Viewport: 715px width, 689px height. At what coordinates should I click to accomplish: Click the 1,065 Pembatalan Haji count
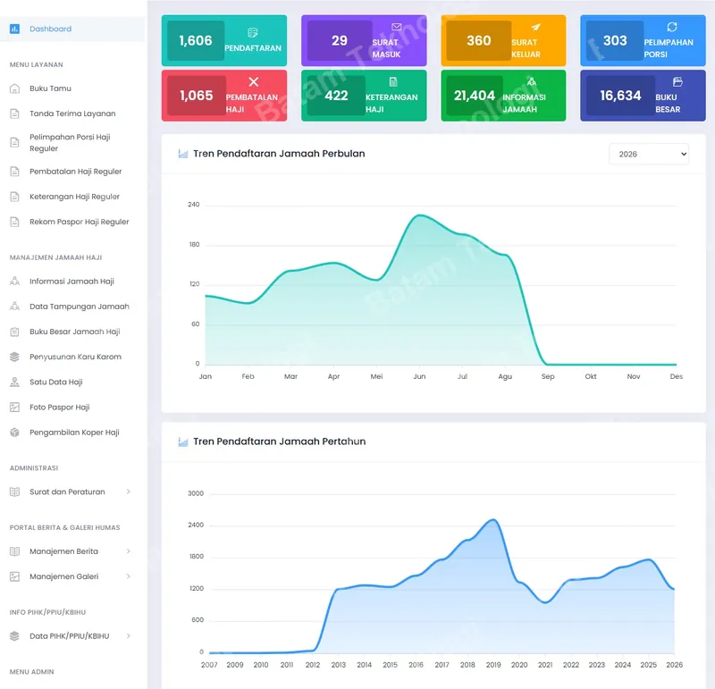tap(196, 96)
